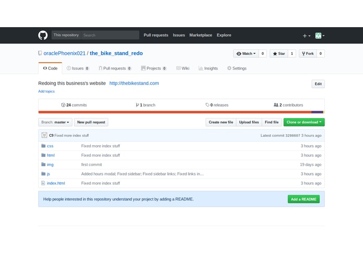The height and width of the screenshot is (258, 363).
Task: Open the 2 contributors link
Action: [288, 105]
